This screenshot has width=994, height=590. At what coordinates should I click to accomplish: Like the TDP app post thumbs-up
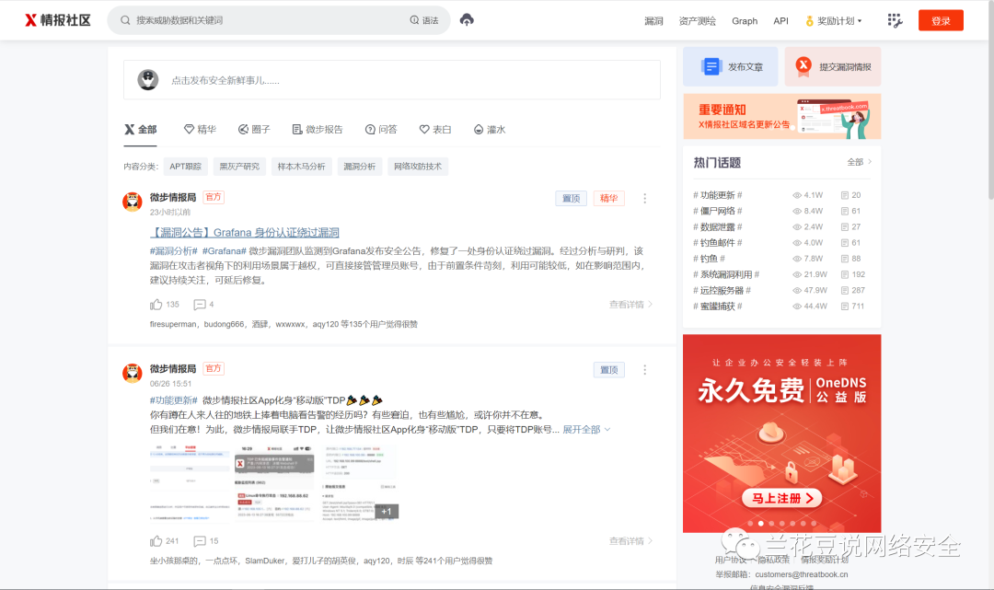coord(156,540)
